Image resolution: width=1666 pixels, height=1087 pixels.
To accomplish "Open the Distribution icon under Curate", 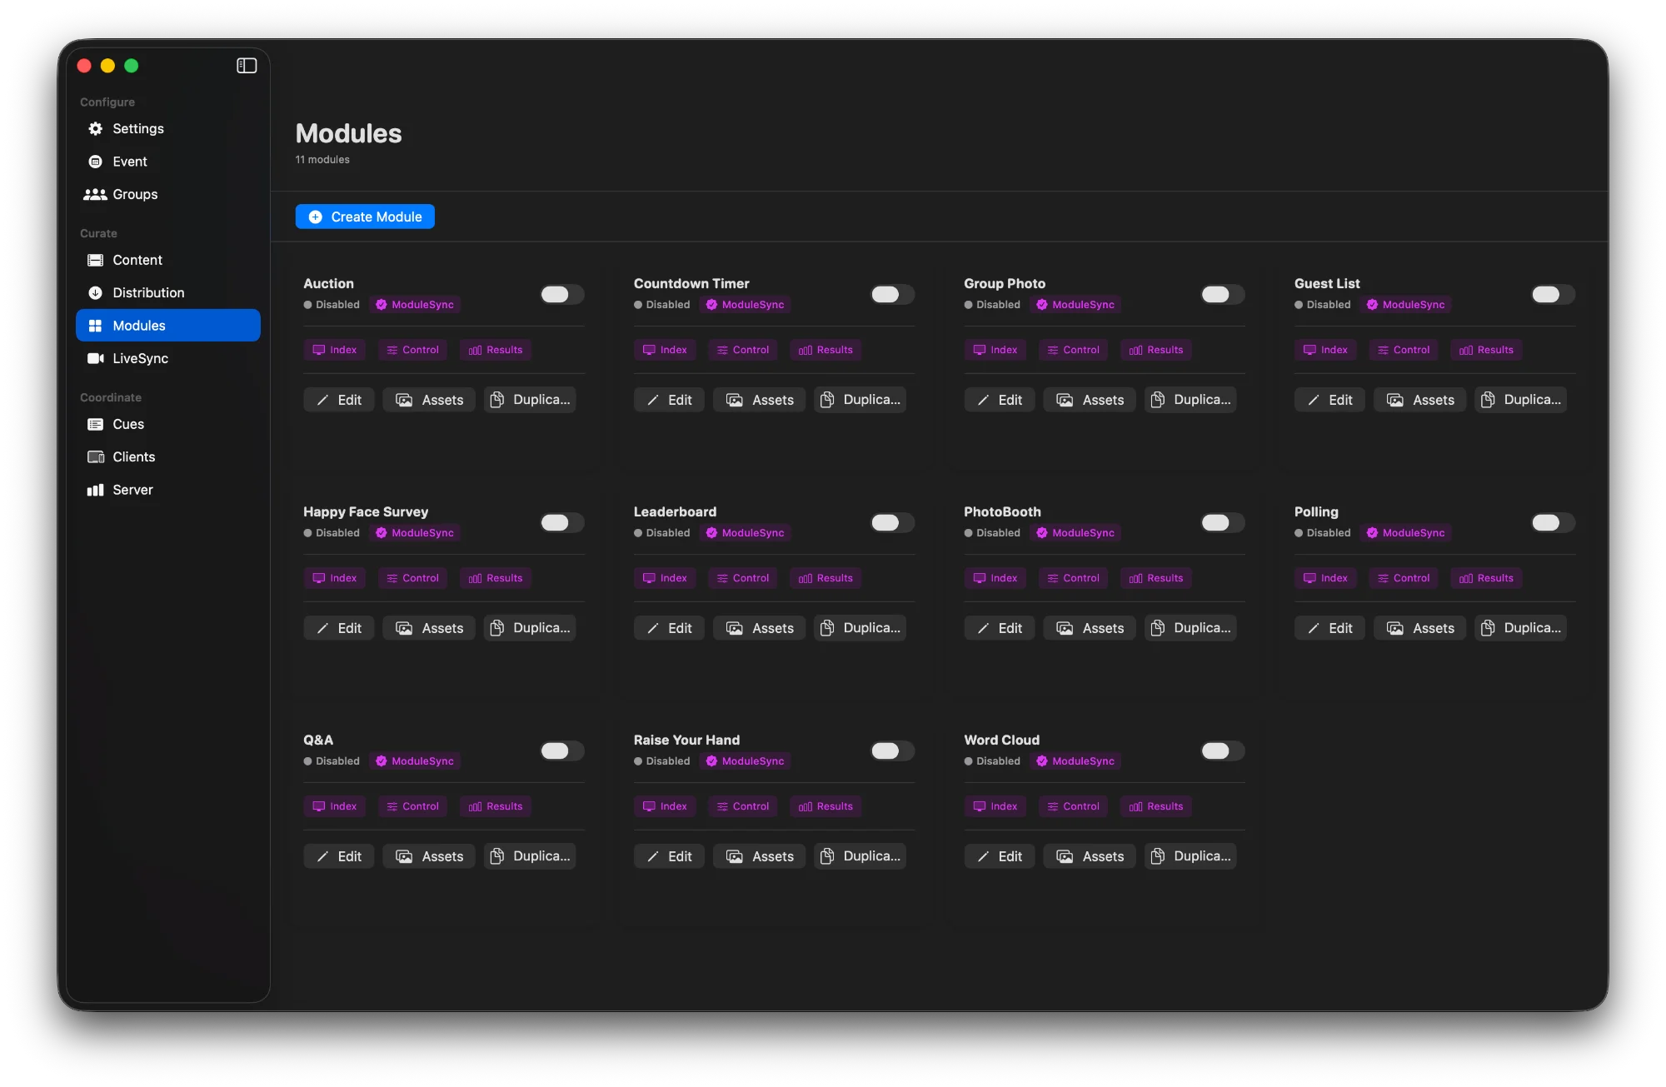I will pos(95,292).
